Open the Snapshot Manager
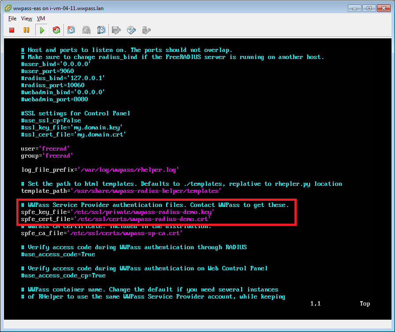395x332 pixels. [101, 30]
